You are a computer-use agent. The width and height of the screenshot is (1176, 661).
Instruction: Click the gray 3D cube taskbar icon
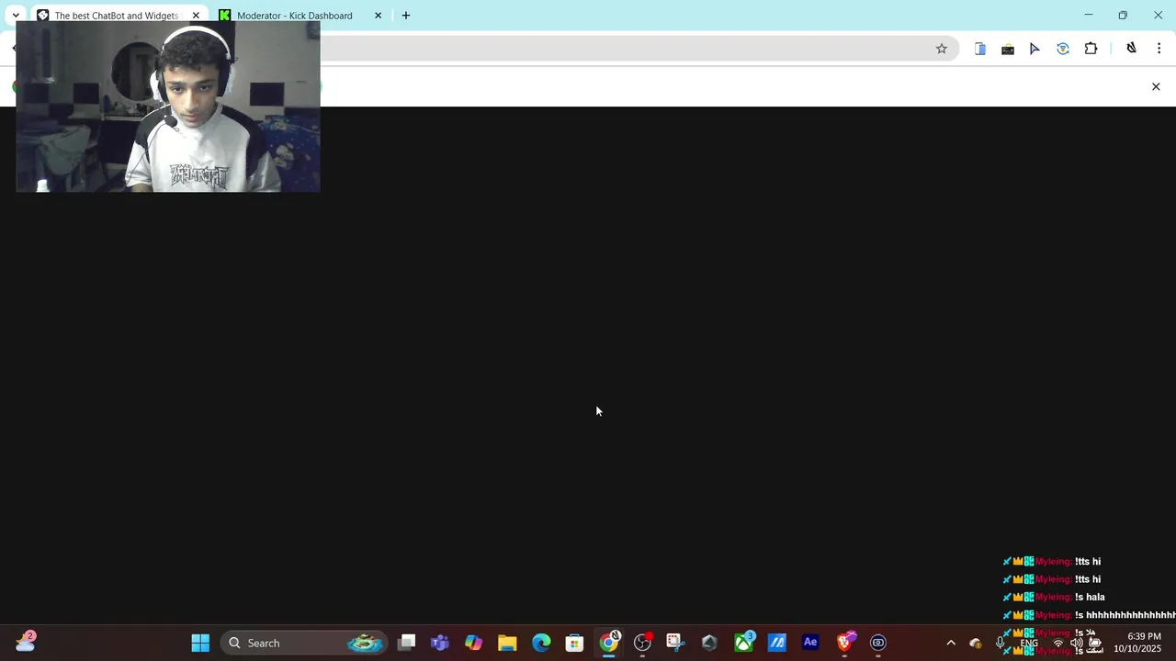[x=709, y=643]
